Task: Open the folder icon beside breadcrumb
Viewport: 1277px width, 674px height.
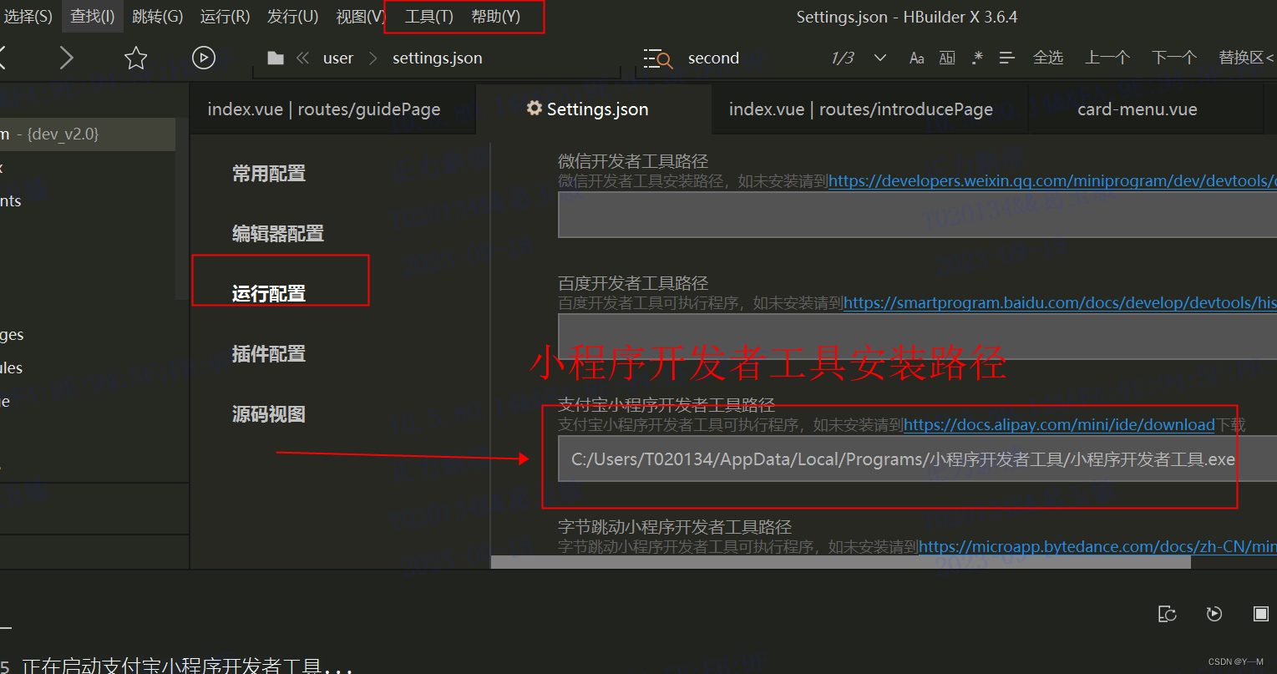Action: pyautogui.click(x=276, y=58)
